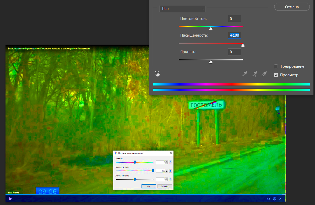Open the video player settings gear
Image resolution: width=315 pixels, height=205 pixels.
point(274,199)
